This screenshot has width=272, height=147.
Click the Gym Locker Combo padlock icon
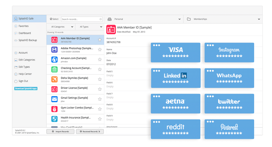coord(54,109)
